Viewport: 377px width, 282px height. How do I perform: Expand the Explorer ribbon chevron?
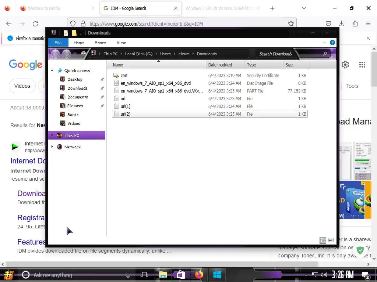[324, 43]
